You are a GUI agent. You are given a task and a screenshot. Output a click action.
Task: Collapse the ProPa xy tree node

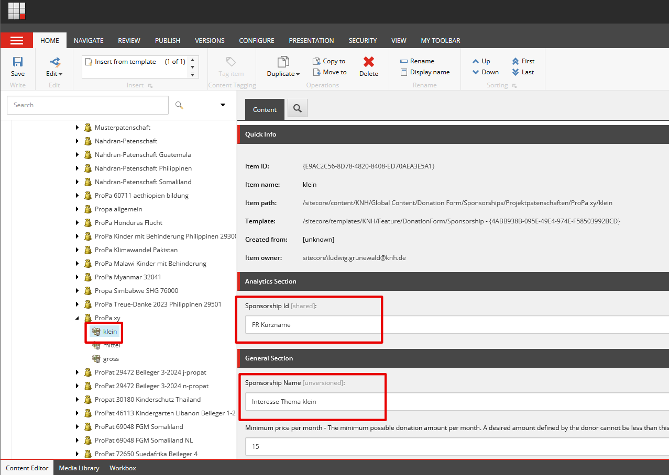click(x=77, y=318)
